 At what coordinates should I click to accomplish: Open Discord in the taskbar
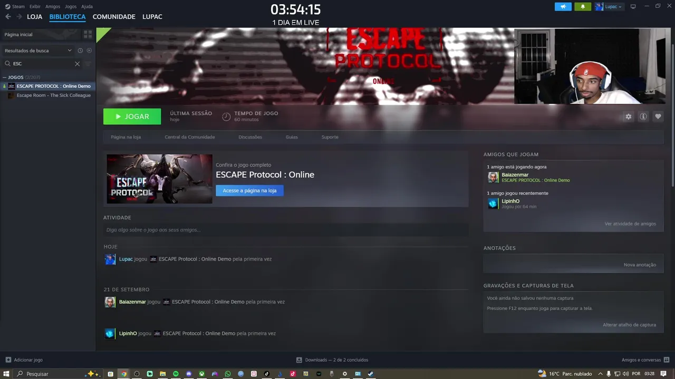[189, 374]
